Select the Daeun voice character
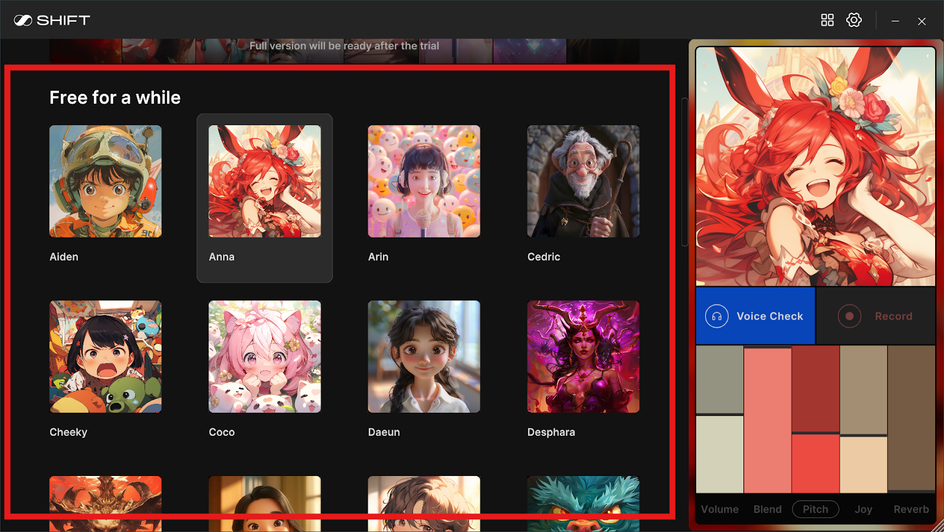 [x=424, y=356]
